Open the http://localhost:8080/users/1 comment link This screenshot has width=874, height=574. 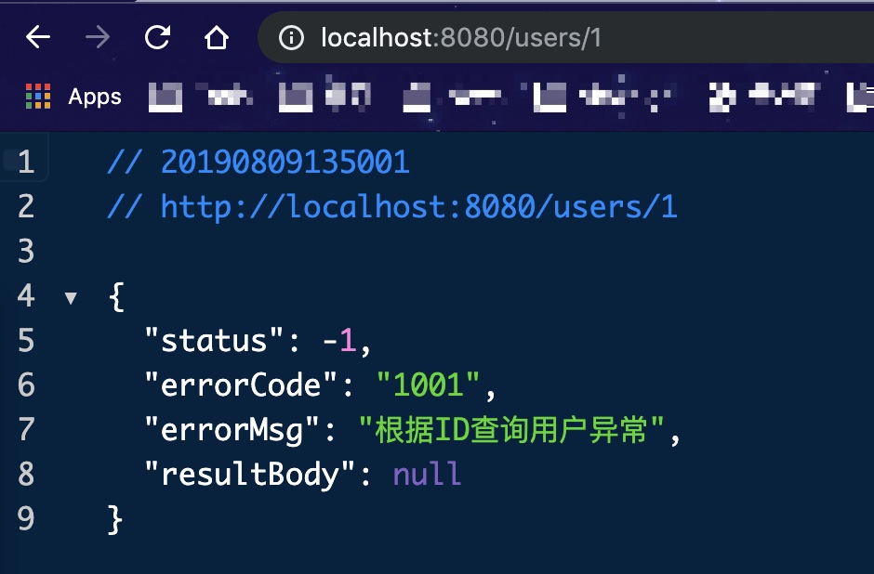418,206
